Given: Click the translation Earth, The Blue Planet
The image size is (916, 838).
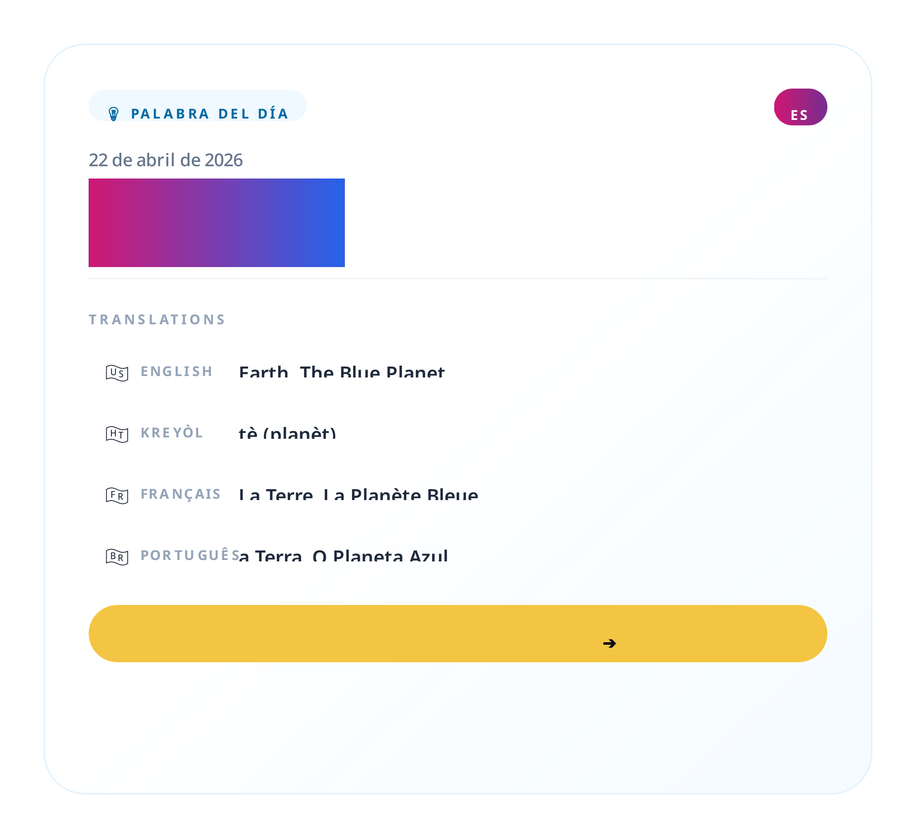Looking at the screenshot, I should [342, 372].
